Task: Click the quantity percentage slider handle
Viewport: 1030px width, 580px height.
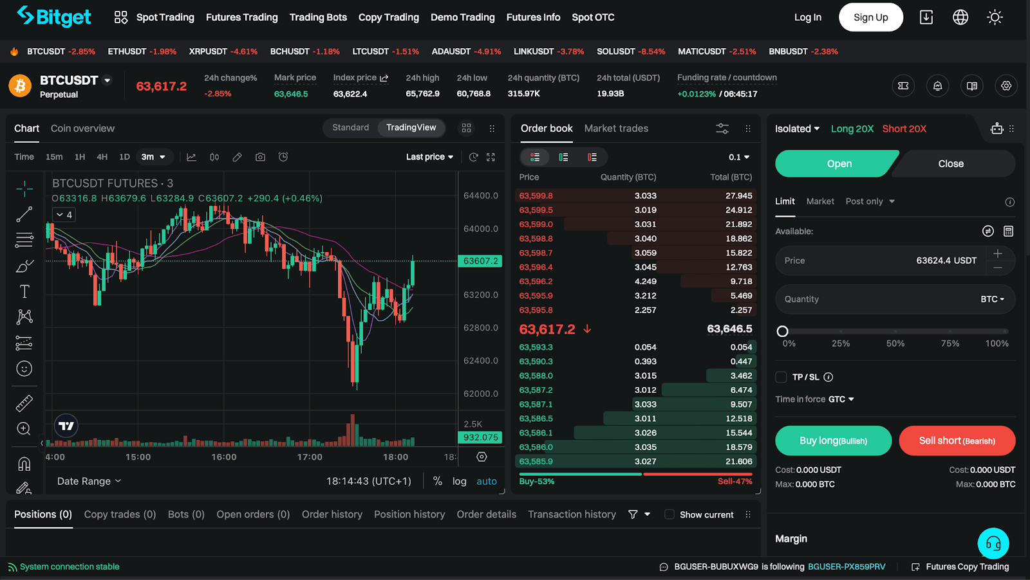Action: pyautogui.click(x=782, y=331)
